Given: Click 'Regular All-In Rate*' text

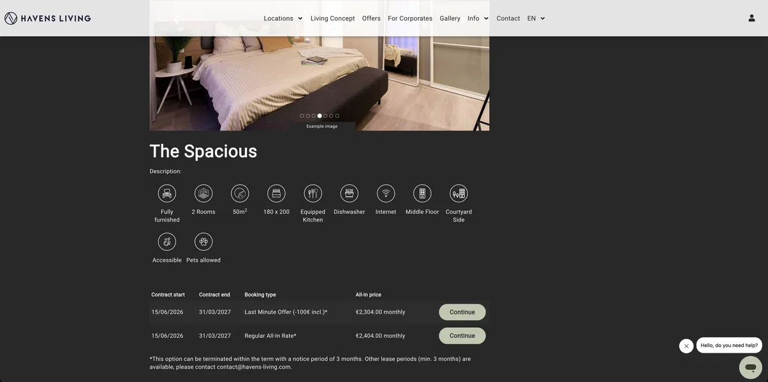Looking at the screenshot, I should (270, 336).
